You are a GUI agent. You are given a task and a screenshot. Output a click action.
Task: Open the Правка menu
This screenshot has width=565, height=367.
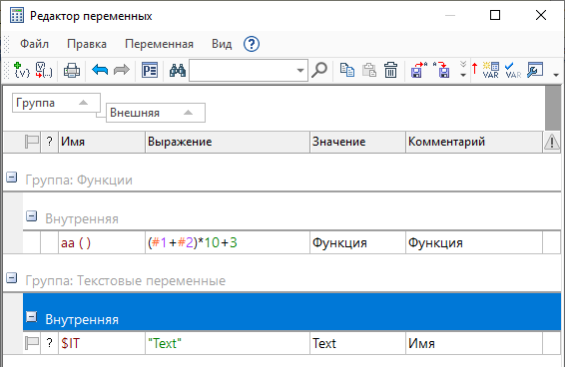[87, 44]
